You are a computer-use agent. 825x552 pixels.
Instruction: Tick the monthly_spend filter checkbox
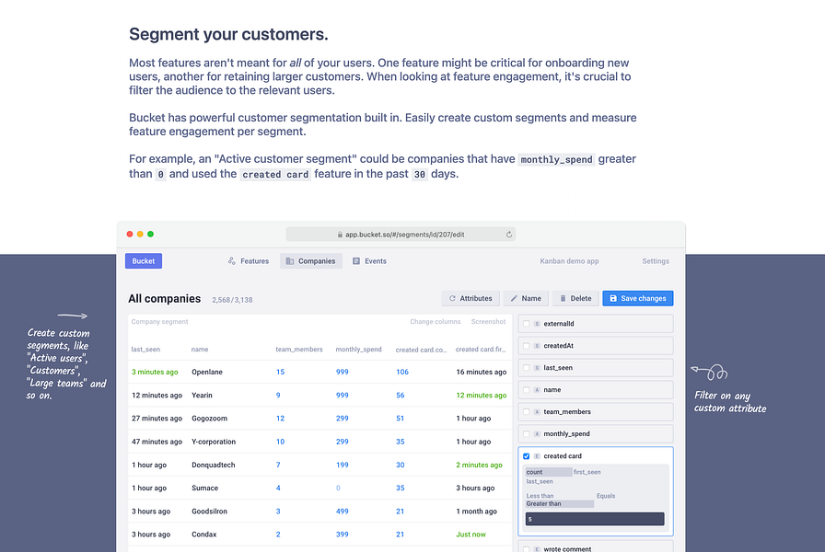526,433
